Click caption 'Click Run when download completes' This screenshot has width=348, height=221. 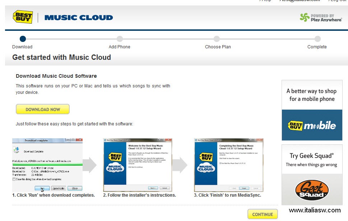click(54, 195)
